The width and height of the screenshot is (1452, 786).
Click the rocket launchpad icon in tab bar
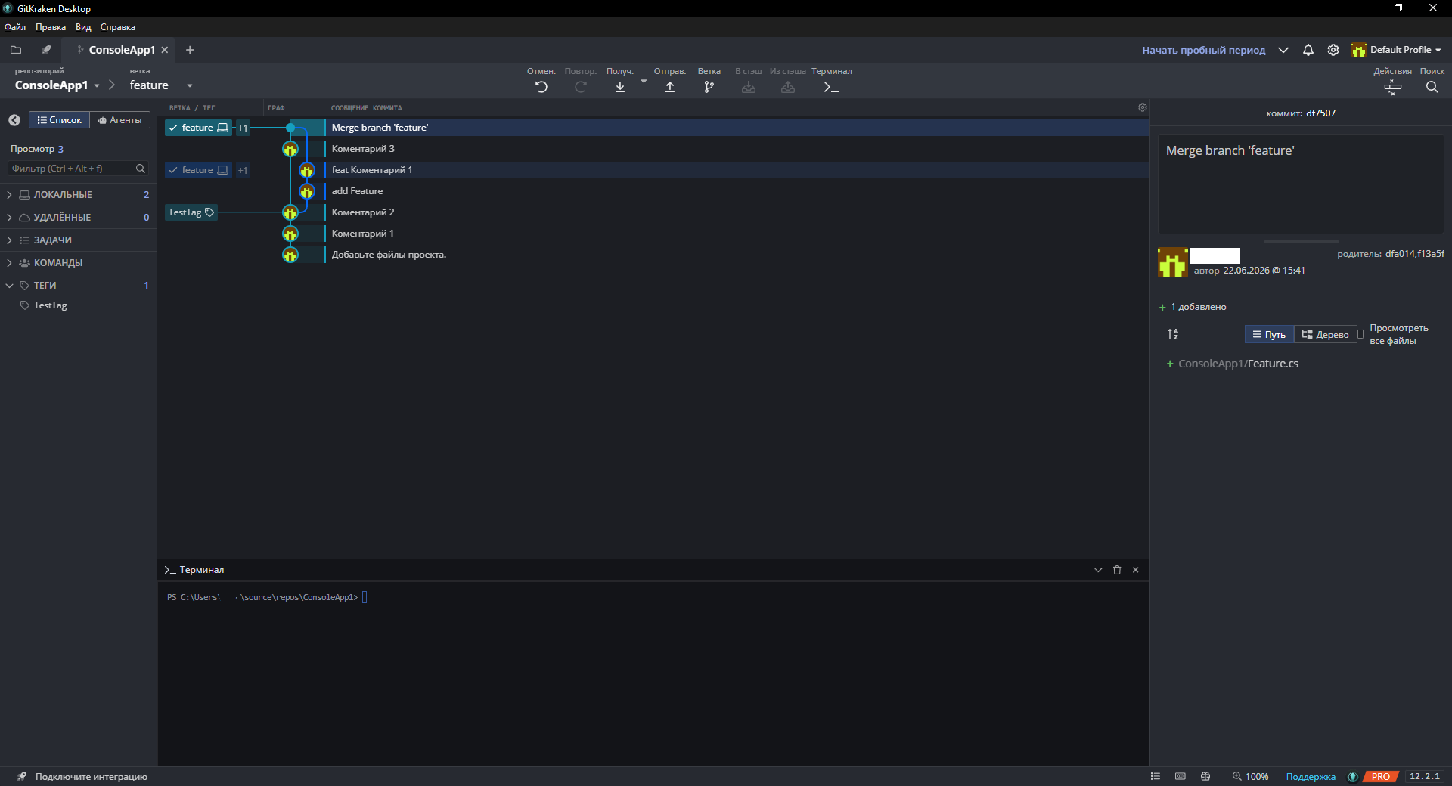click(46, 50)
